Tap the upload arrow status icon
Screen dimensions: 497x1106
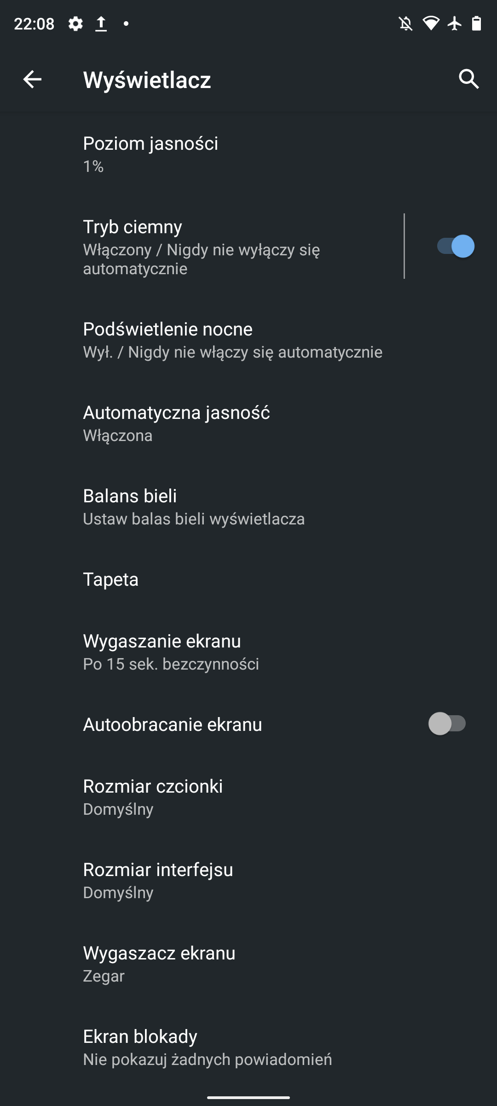click(x=101, y=24)
